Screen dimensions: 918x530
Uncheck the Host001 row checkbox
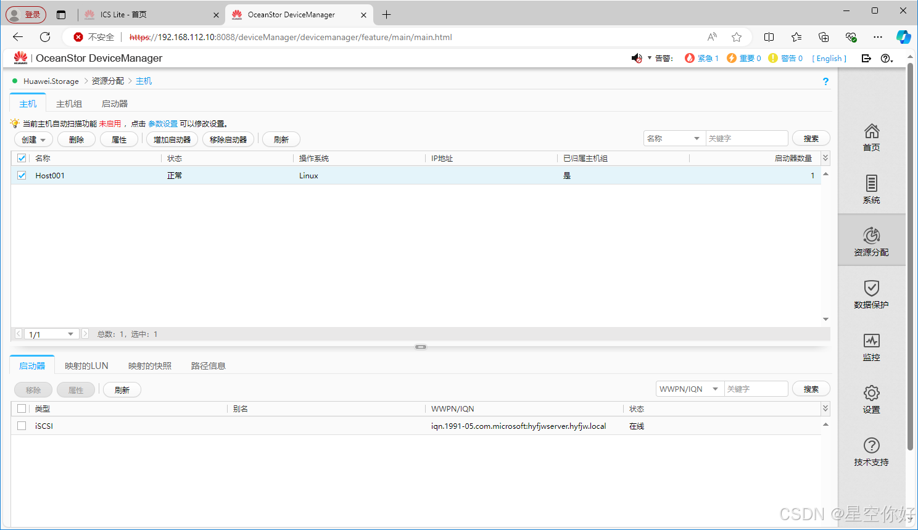click(22, 175)
